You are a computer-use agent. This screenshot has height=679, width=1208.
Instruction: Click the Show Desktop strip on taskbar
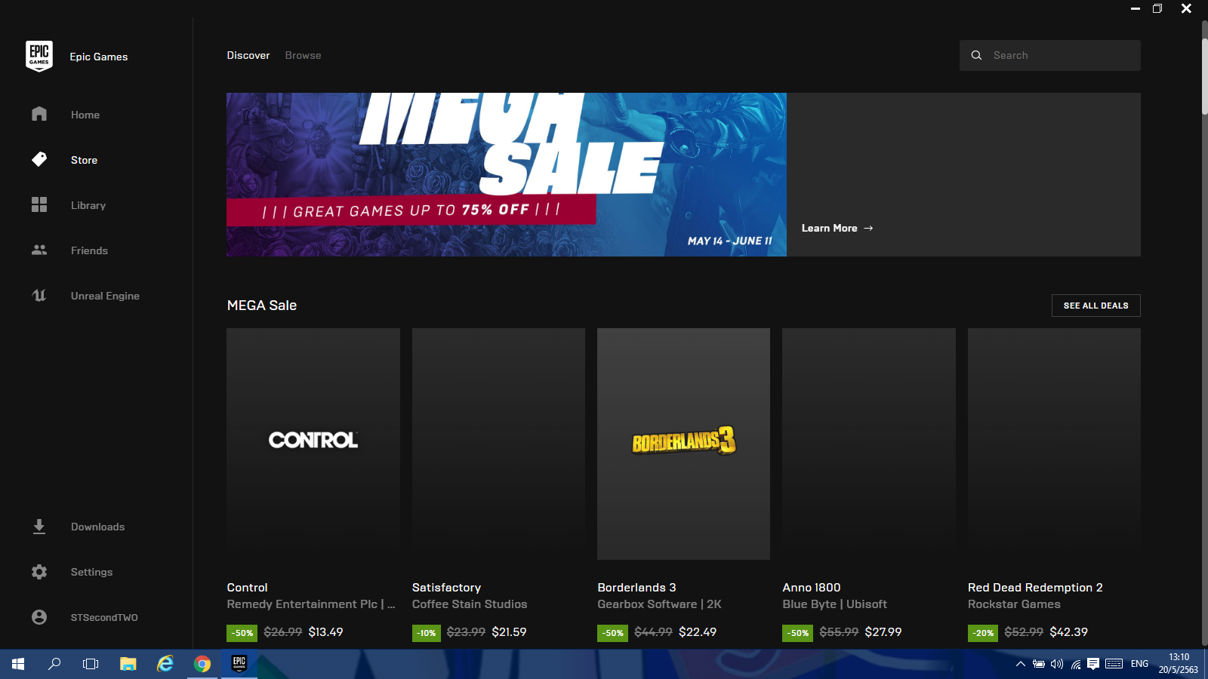[1206, 664]
